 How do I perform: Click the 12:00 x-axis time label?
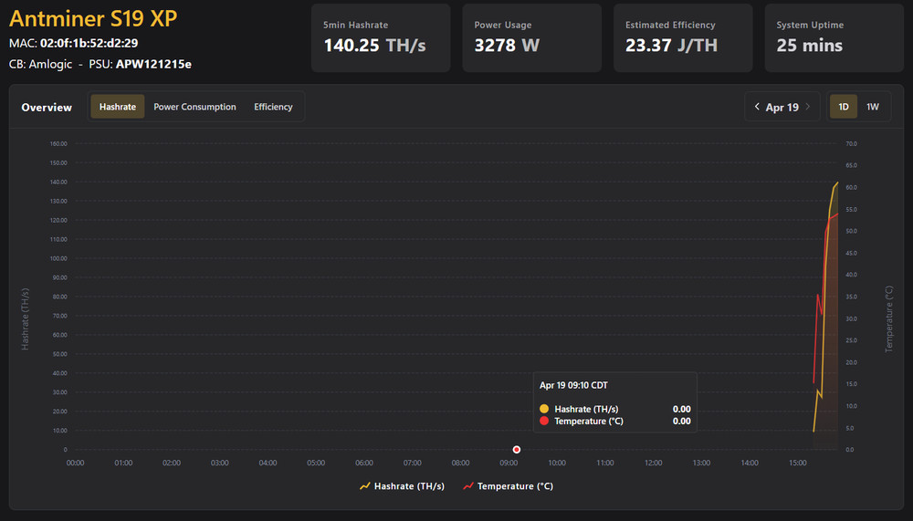pos(654,463)
